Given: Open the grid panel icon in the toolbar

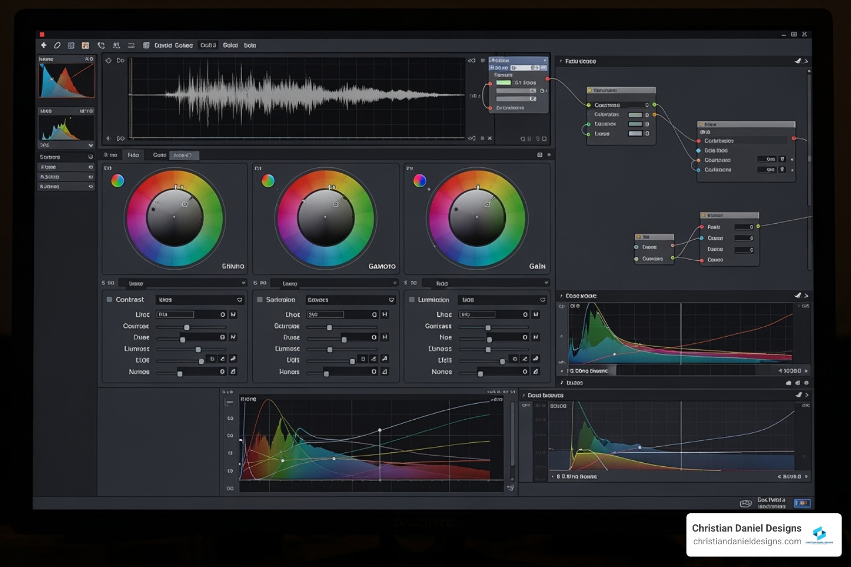Looking at the screenshot, I should (x=71, y=45).
